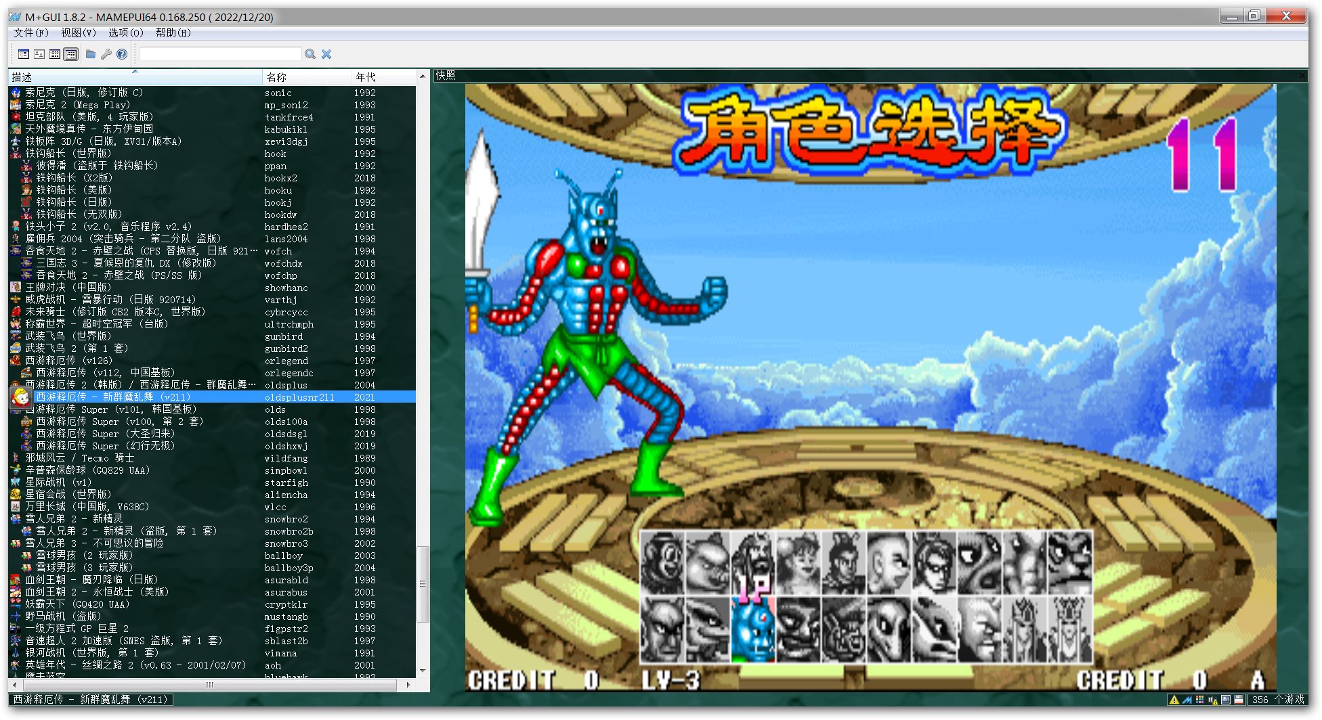Click the sound warning status bar icon
The width and height of the screenshot is (1322, 720).
[x=1213, y=700]
